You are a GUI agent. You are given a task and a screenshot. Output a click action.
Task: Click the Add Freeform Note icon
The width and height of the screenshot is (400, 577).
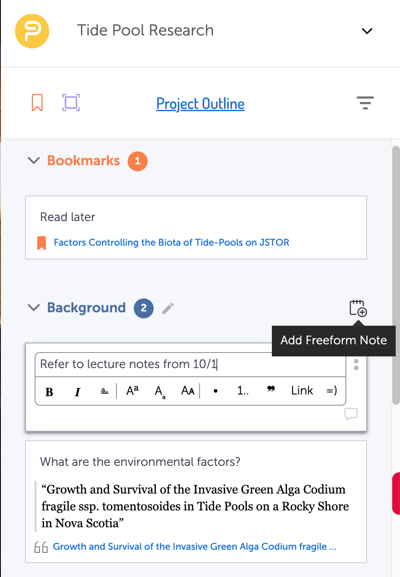click(x=358, y=308)
